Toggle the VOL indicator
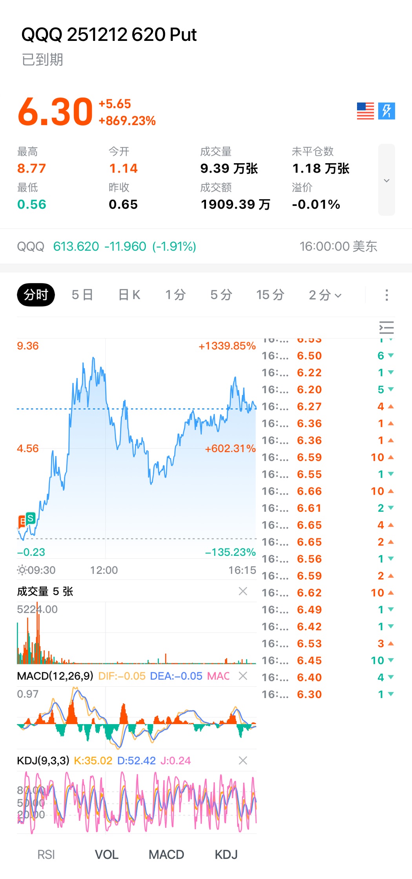The height and width of the screenshot is (879, 412). [106, 854]
